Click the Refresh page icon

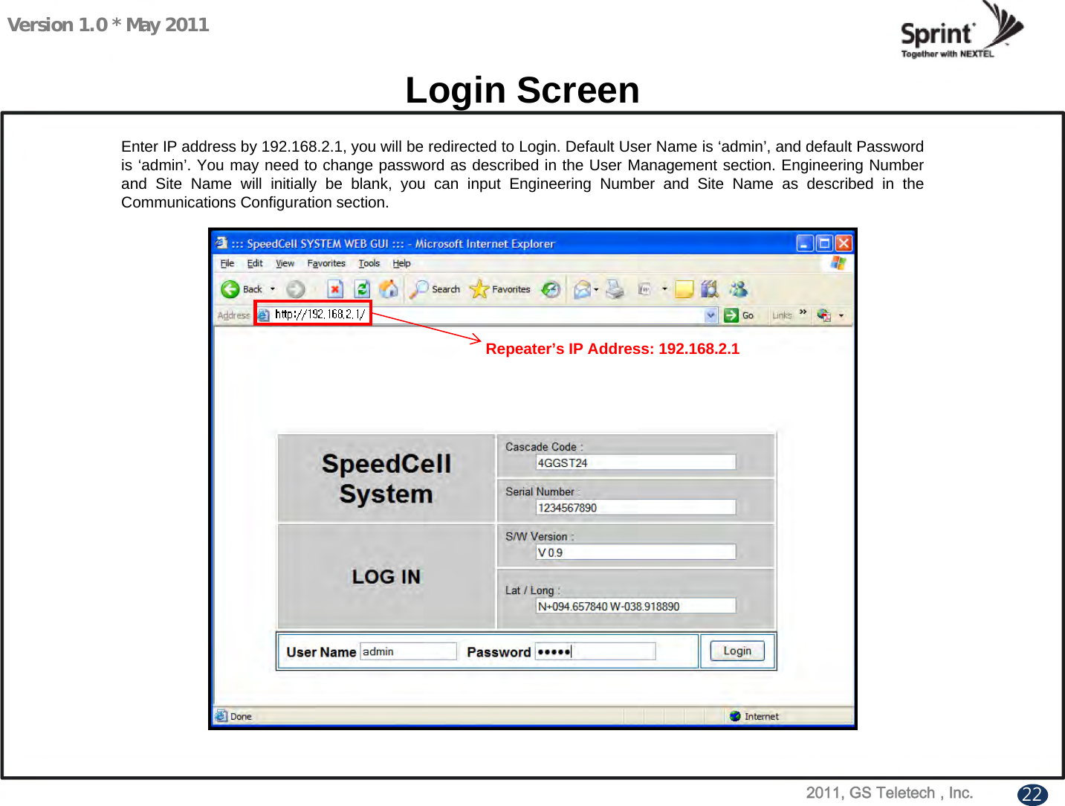tap(362, 289)
